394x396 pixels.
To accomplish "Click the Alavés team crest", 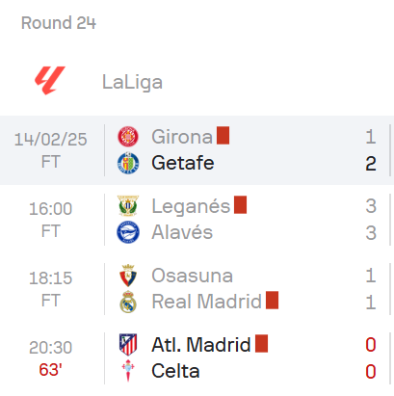I will [x=128, y=232].
